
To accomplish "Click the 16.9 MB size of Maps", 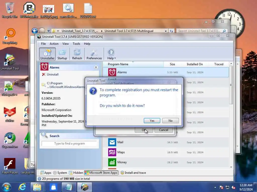I will [172, 152].
